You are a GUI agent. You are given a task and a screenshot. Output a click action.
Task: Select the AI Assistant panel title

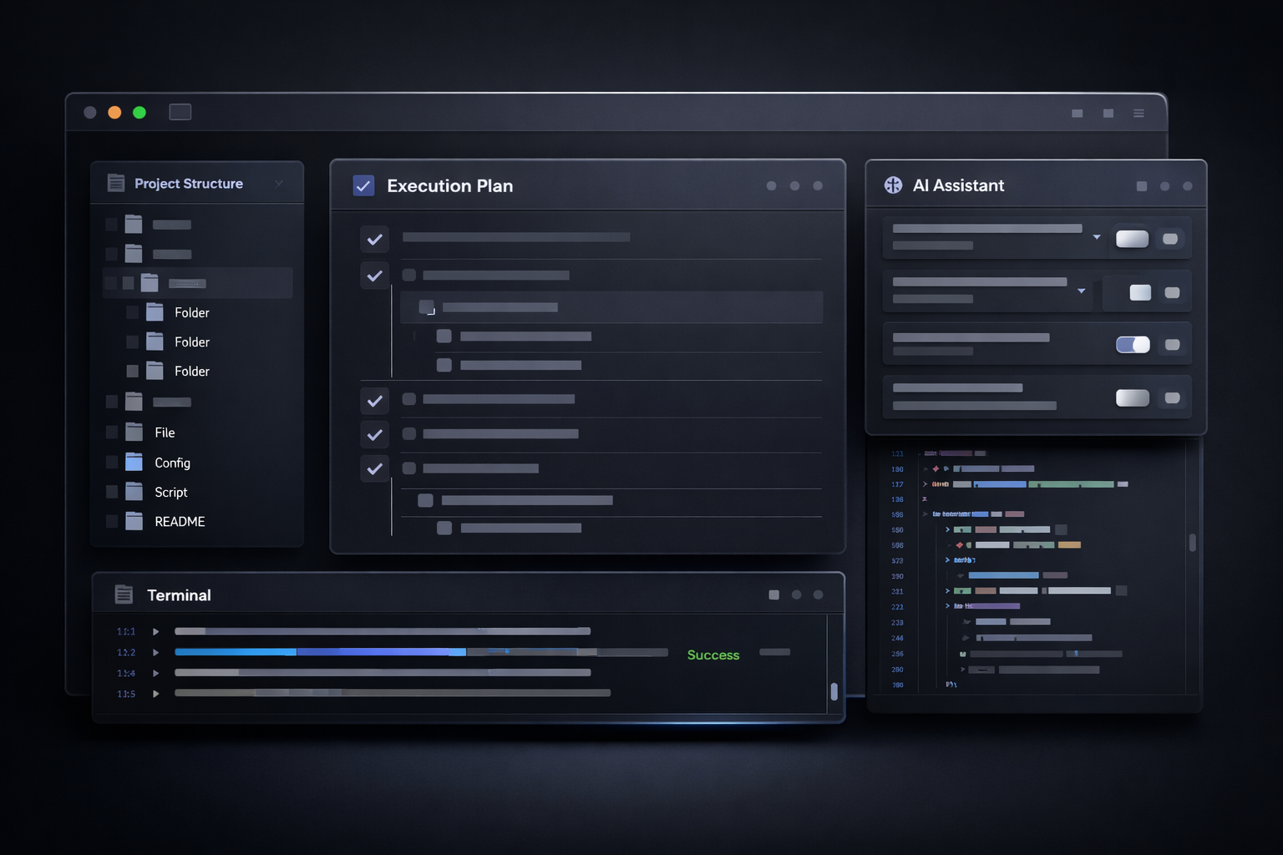[x=958, y=185]
